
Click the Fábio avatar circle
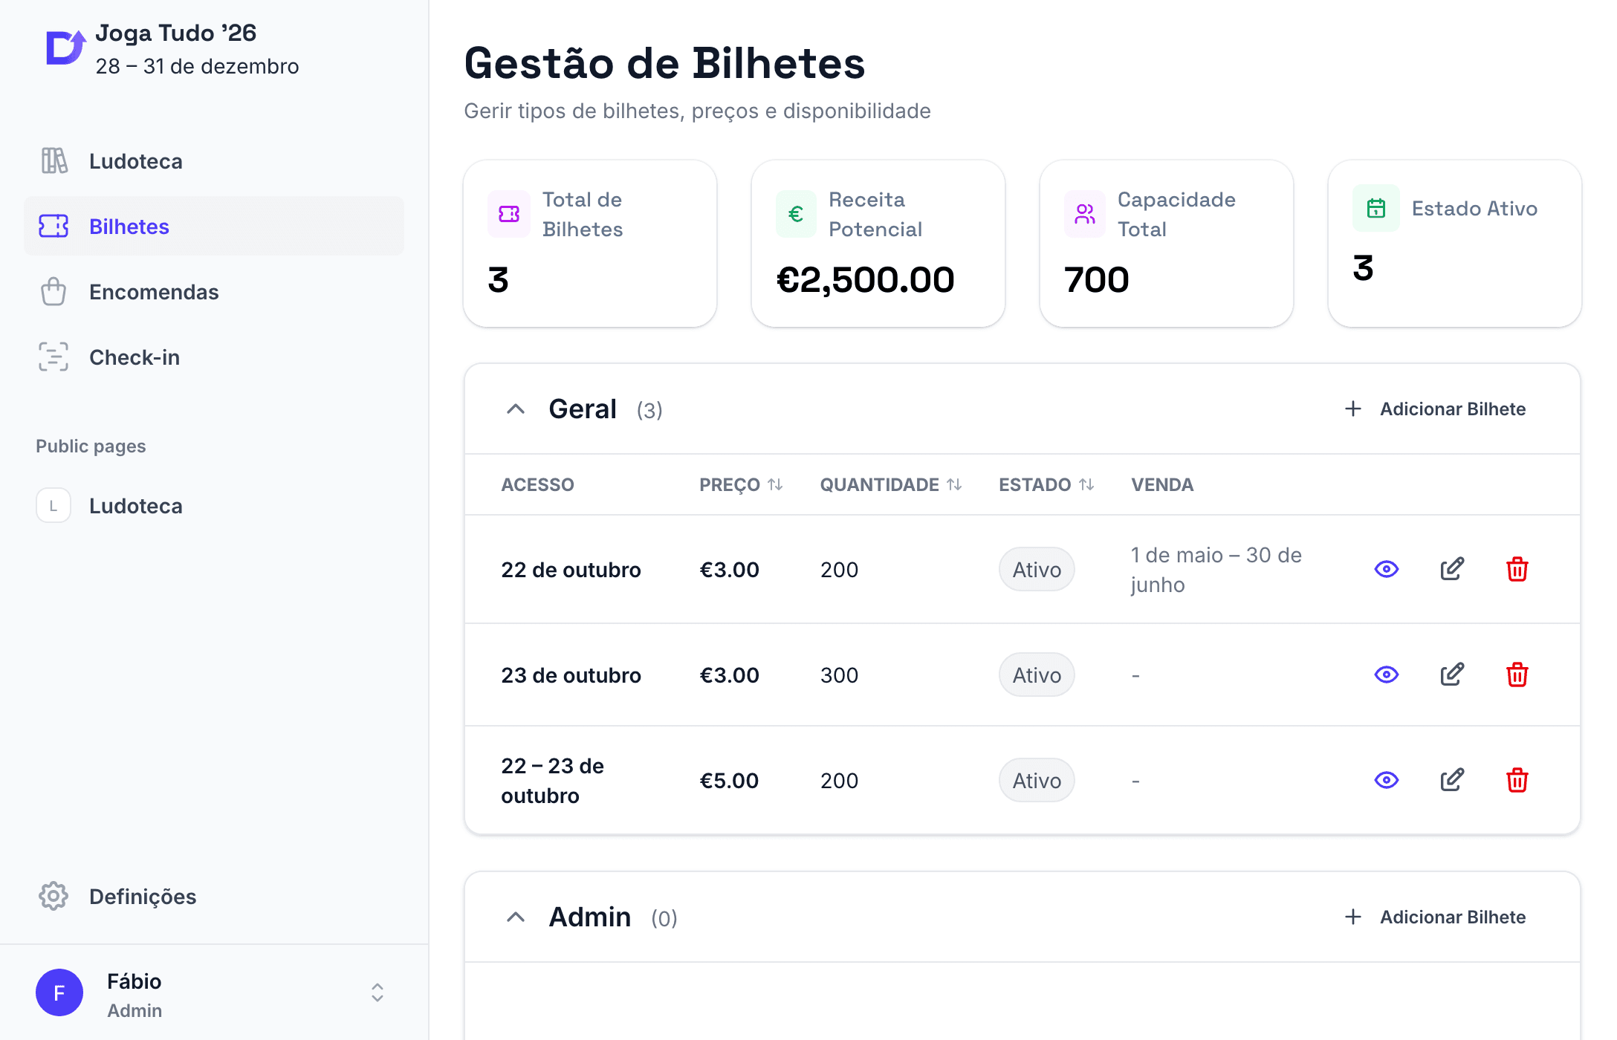[59, 992]
